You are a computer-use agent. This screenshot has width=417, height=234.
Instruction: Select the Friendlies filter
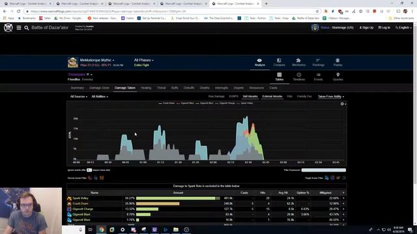click(x=74, y=79)
